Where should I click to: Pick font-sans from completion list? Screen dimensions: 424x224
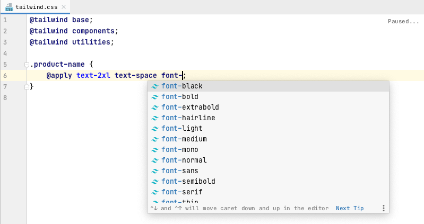point(268,171)
